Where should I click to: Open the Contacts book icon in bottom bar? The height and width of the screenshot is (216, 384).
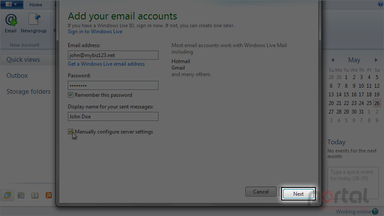tap(35, 195)
